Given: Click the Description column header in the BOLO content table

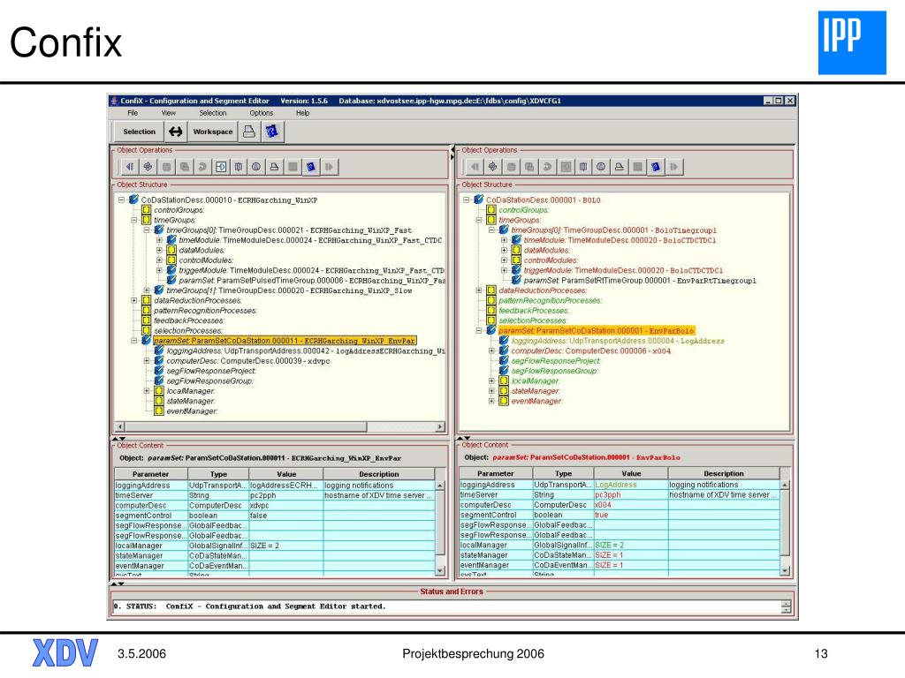Looking at the screenshot, I should pos(724,473).
